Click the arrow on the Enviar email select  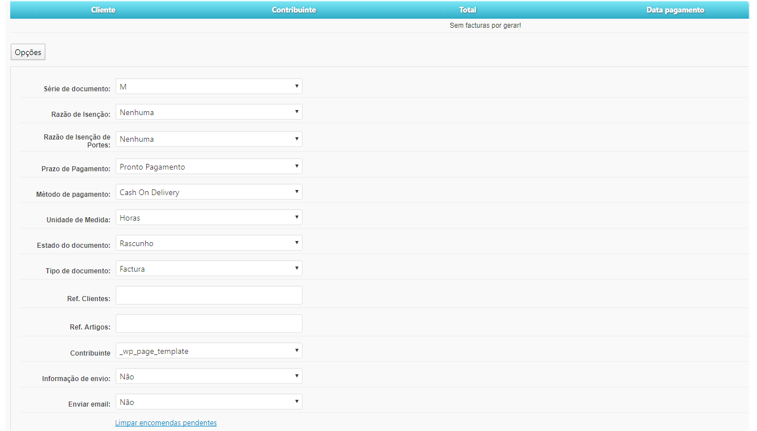pyautogui.click(x=296, y=402)
